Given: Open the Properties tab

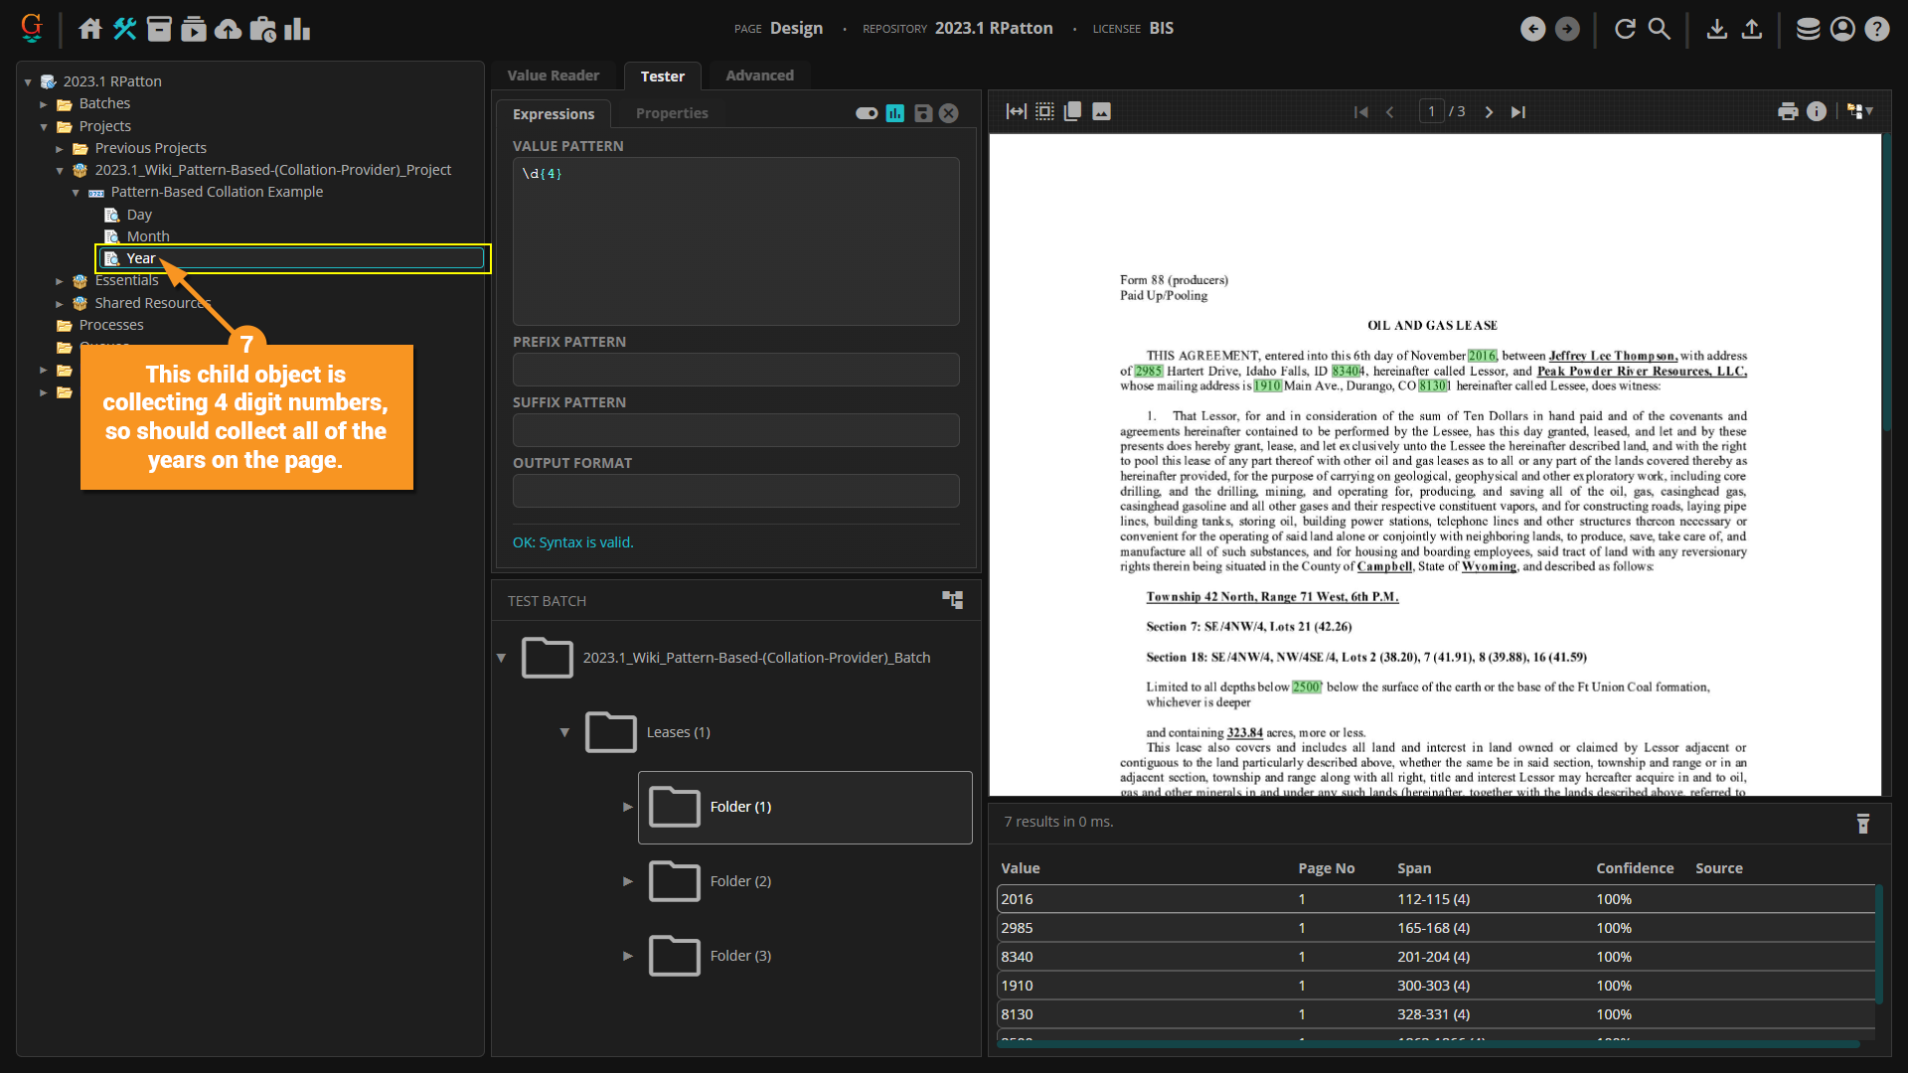Looking at the screenshot, I should [672, 113].
